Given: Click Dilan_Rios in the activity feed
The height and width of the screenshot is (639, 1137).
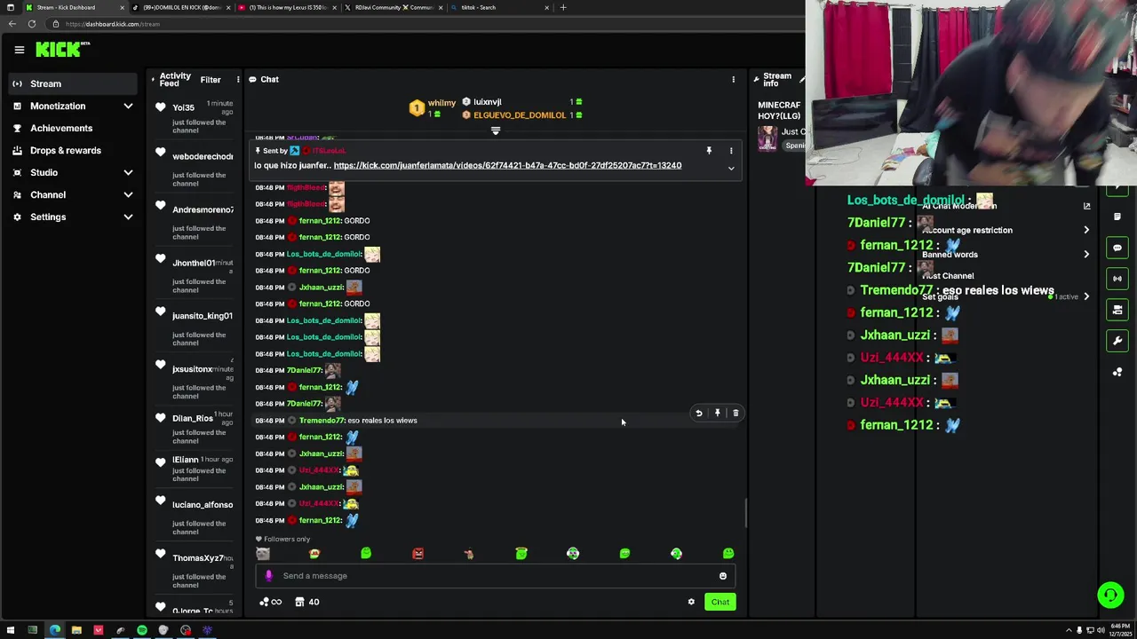Looking at the screenshot, I should point(193,418).
